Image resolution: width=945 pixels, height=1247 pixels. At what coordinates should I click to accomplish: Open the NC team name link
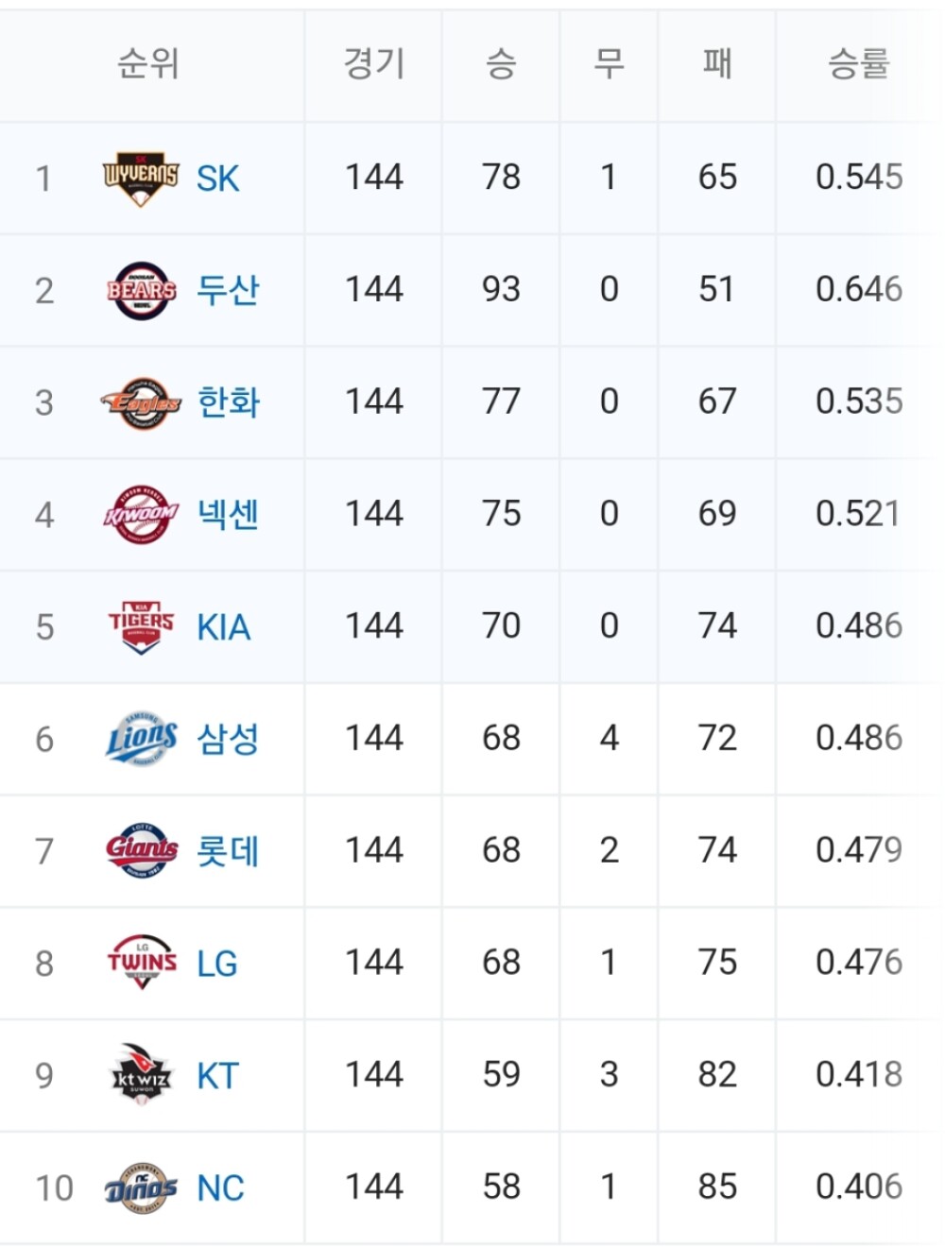pos(220,1187)
